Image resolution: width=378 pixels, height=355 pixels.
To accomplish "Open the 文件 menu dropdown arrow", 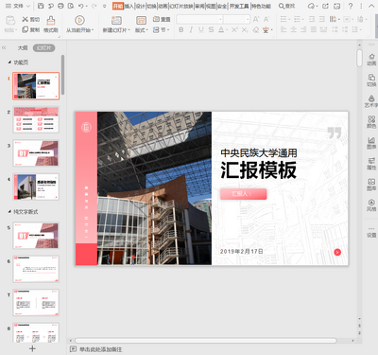I will pyautogui.click(x=27, y=6).
